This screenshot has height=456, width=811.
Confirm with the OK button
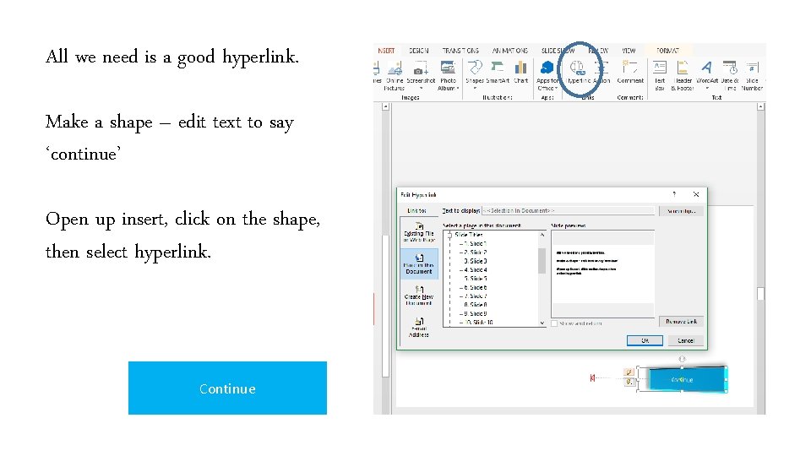coord(645,340)
